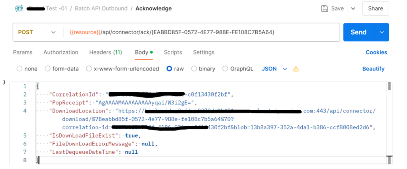
Task: Click the green Body modified dot
Action: tap(151, 52)
